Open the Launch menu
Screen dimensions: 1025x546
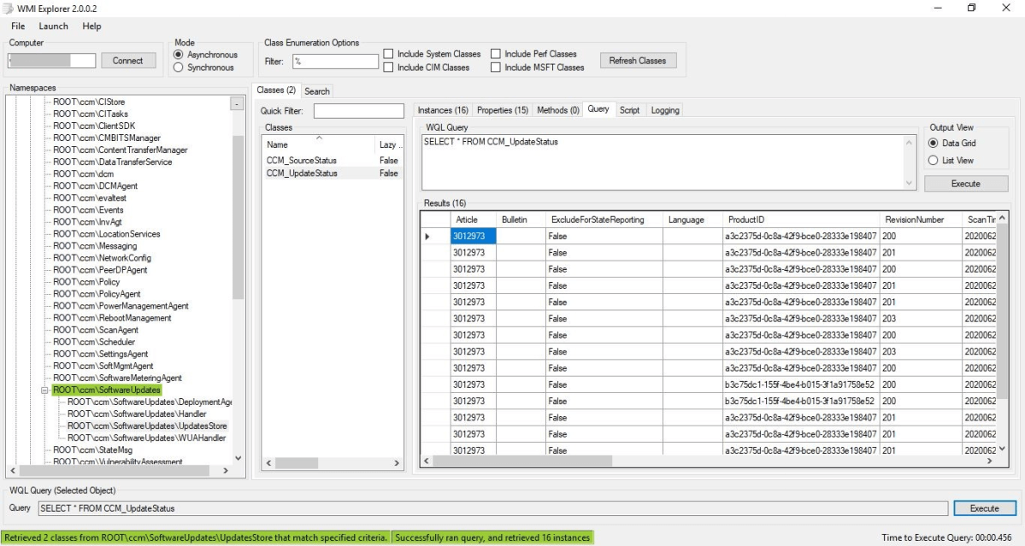(53, 26)
